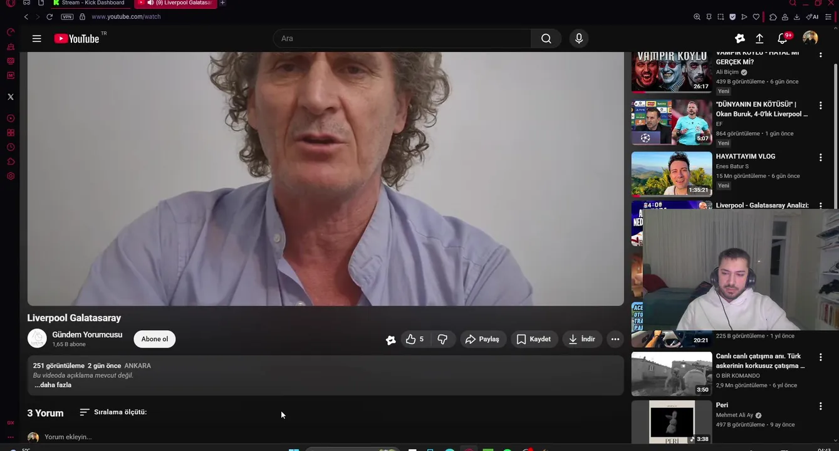Image resolution: width=839 pixels, height=451 pixels.
Task: Reload the page with the refresh icon
Action: [50, 17]
